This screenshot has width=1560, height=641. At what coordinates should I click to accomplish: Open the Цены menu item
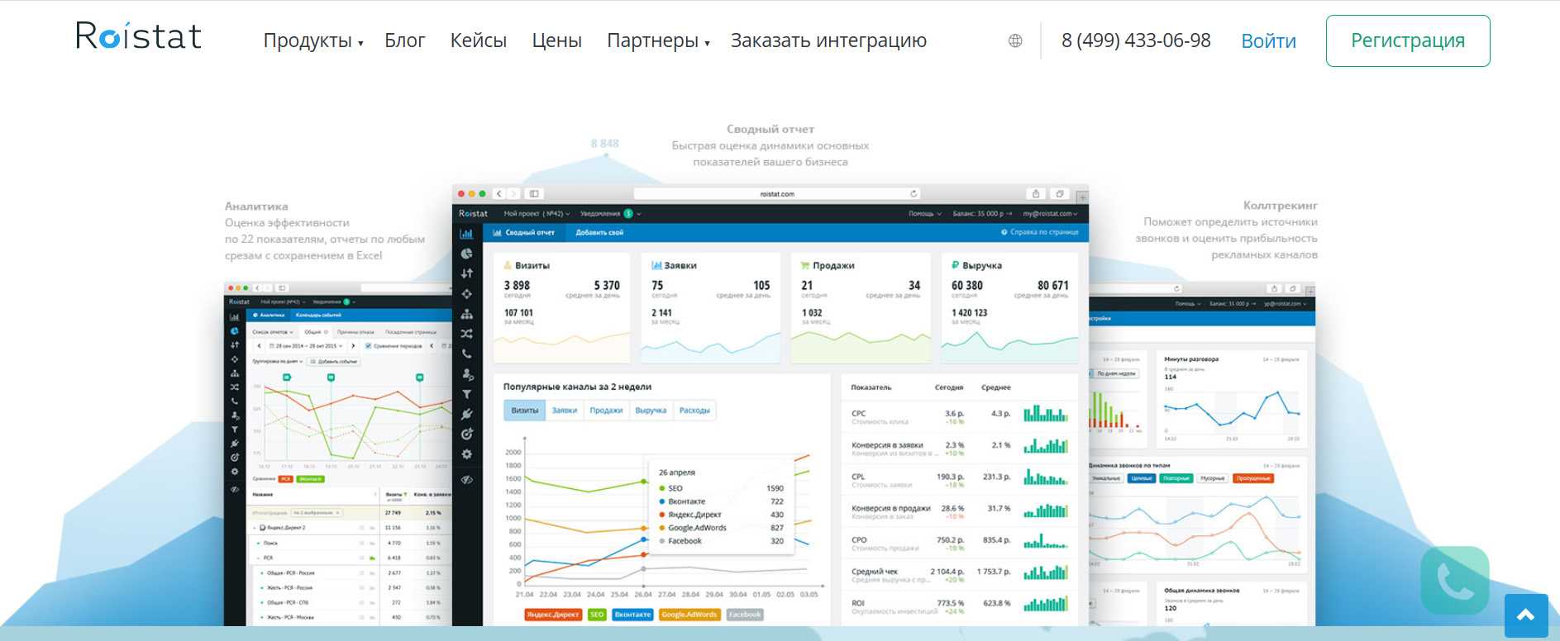click(x=556, y=40)
